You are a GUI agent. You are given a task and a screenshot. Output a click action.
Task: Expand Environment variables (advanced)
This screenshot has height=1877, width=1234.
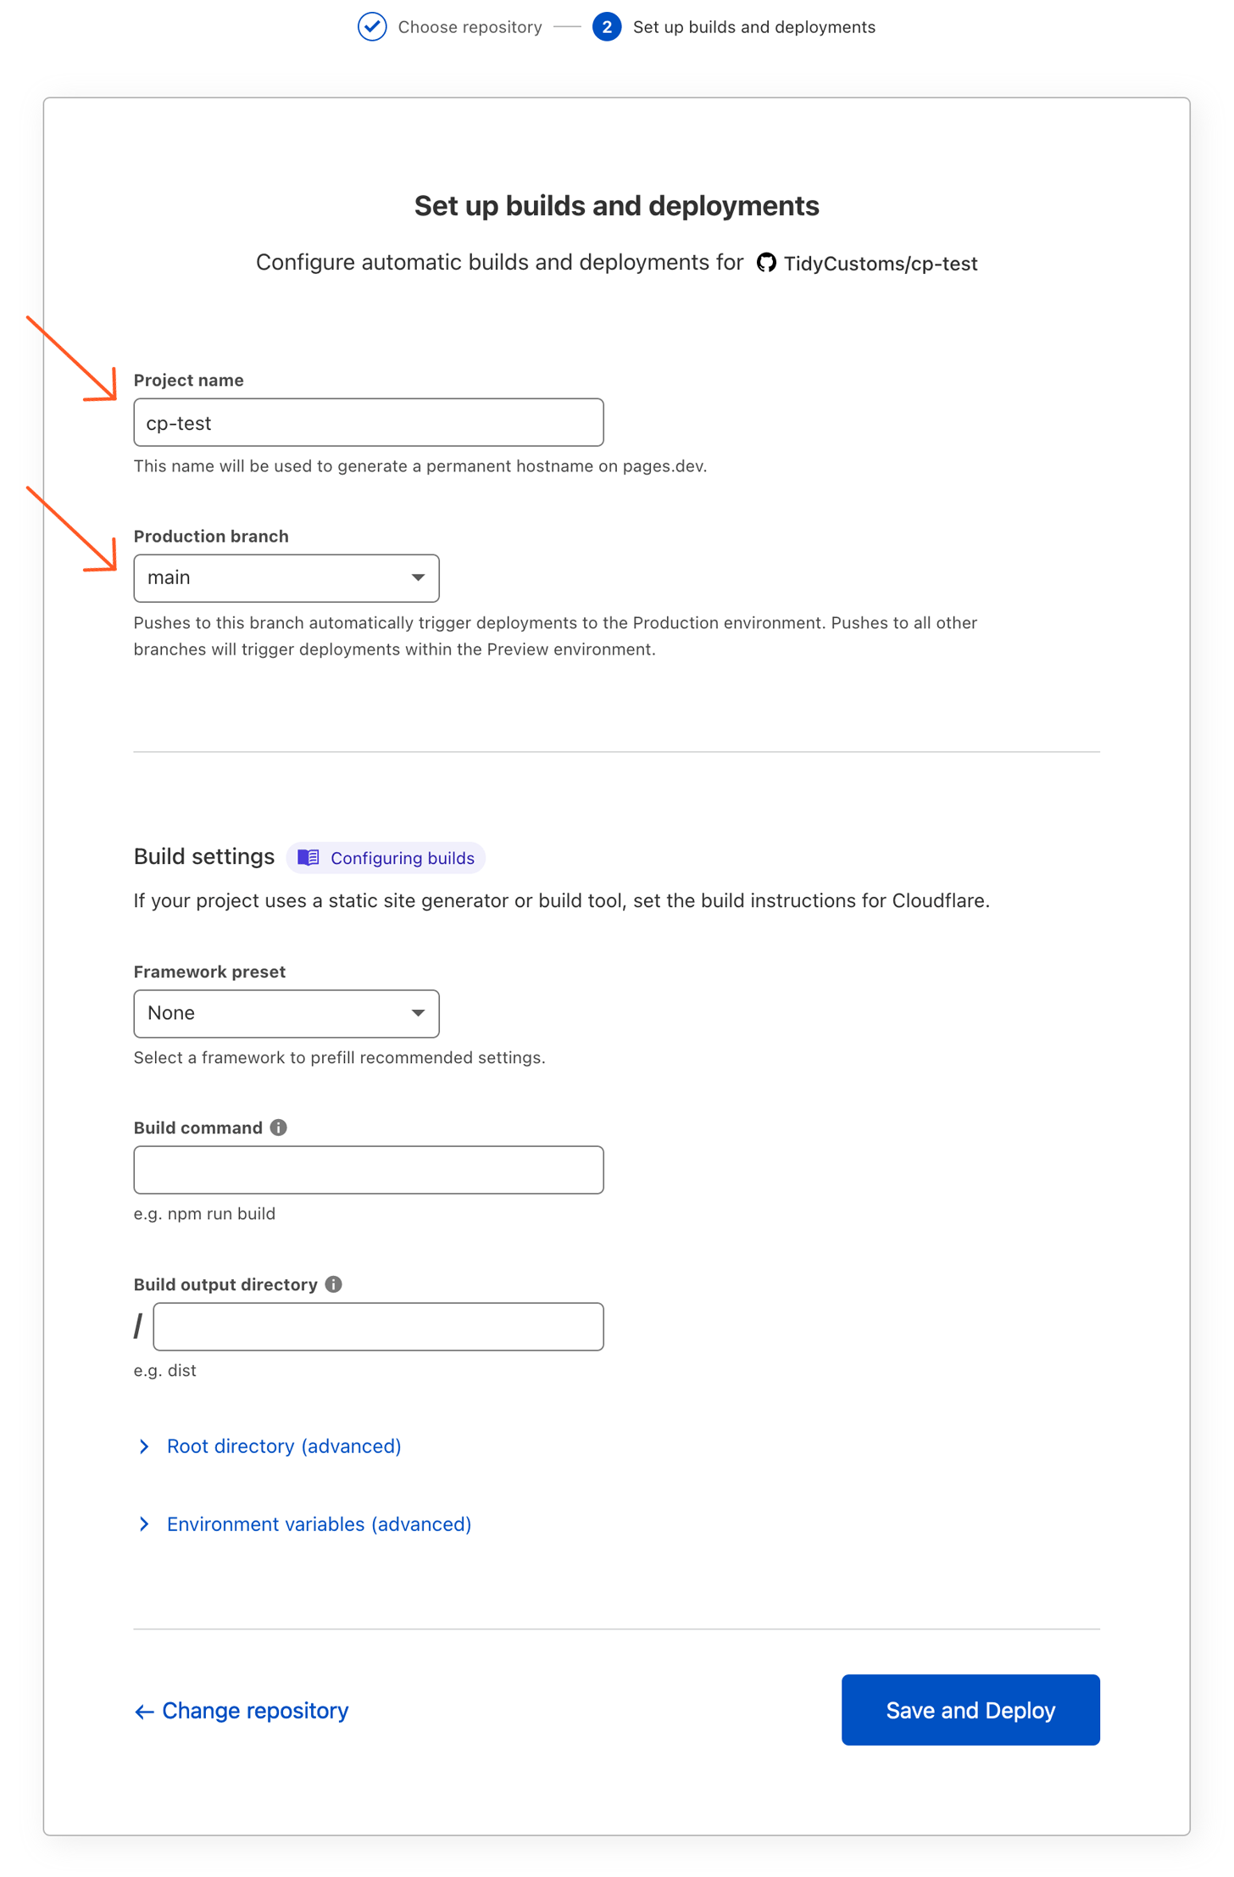[318, 1523]
